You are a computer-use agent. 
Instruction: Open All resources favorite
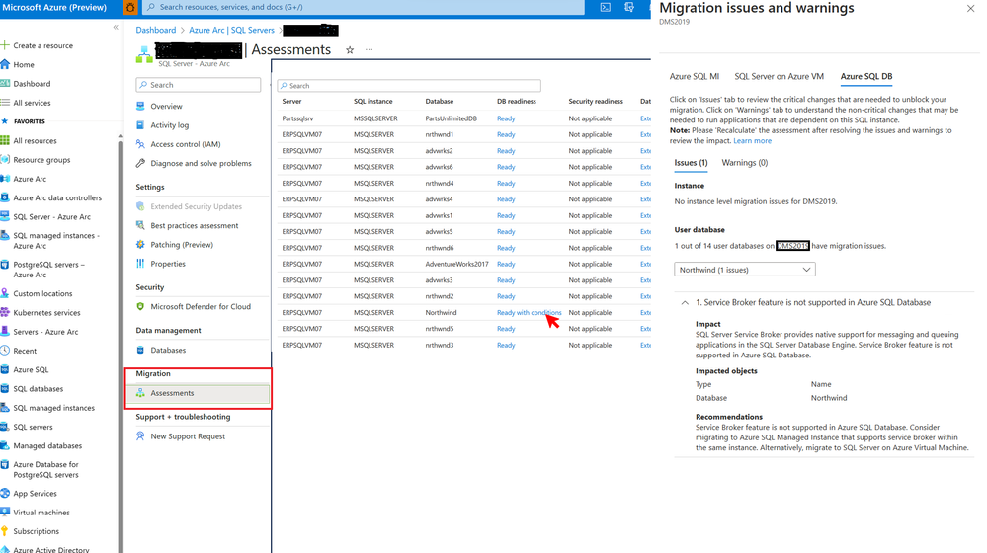pos(35,141)
